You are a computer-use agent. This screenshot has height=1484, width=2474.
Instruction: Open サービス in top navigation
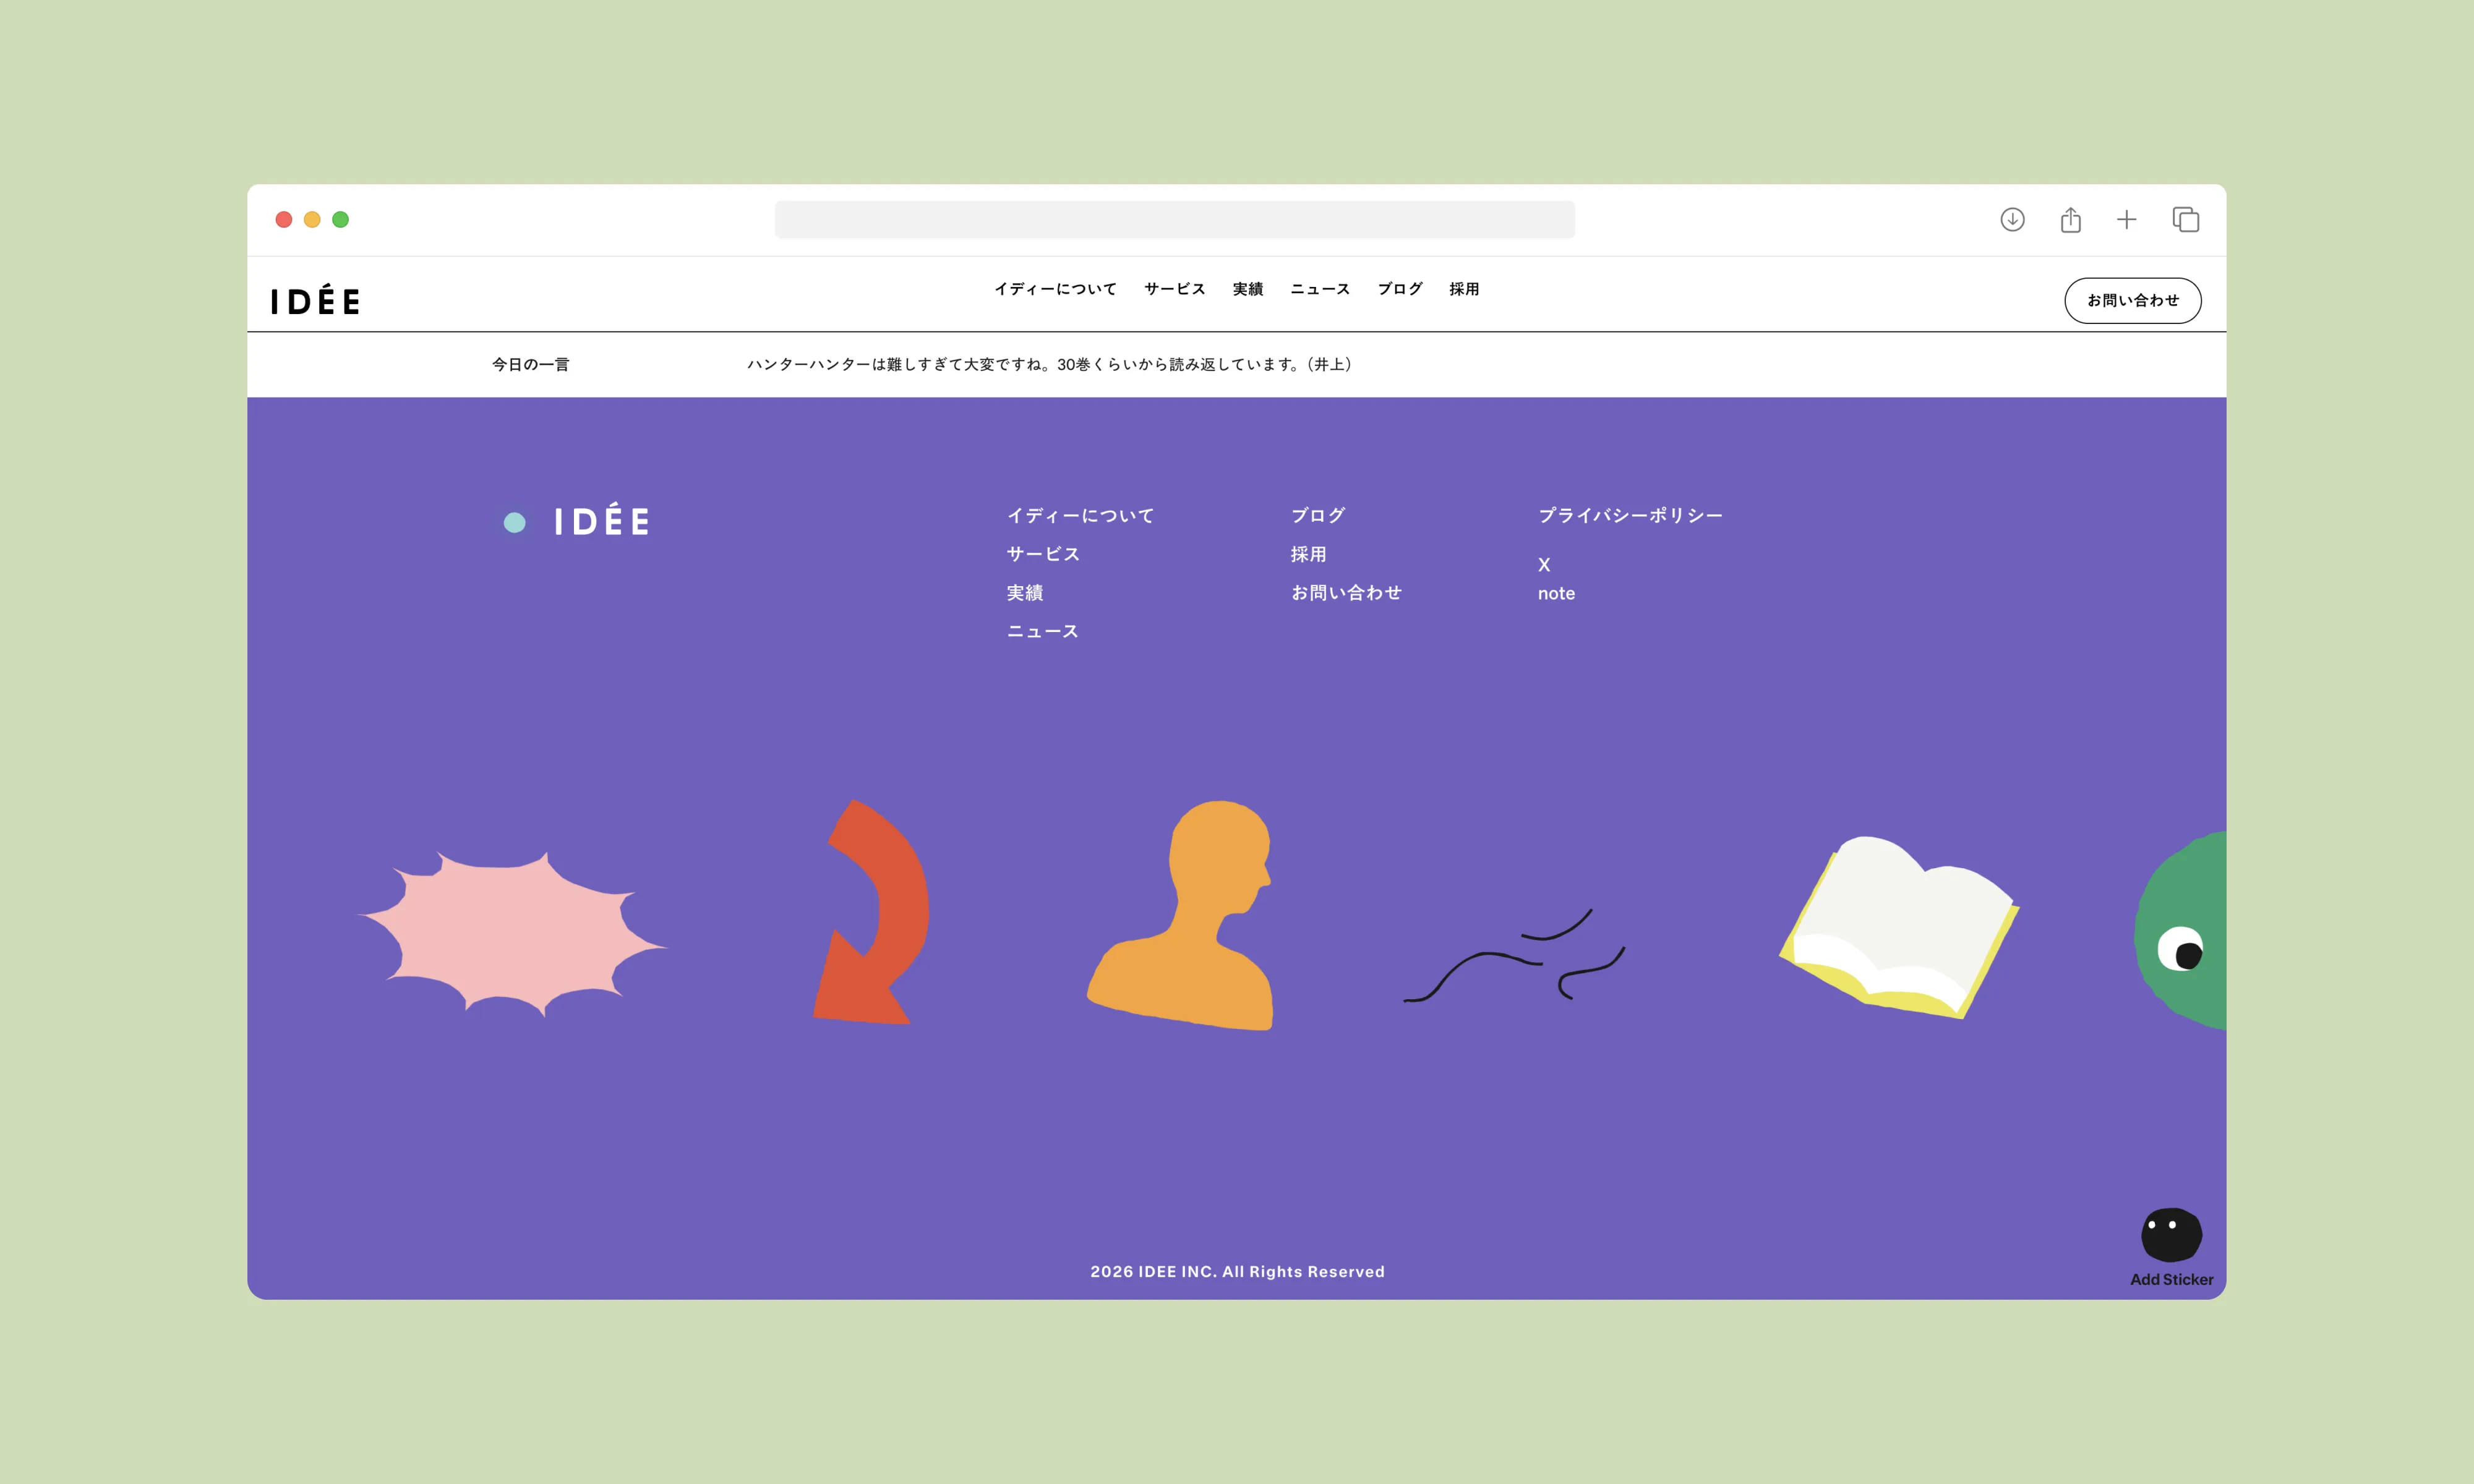1174,289
